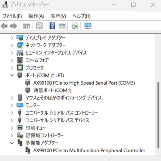Click the Device Manager title bar icon
Viewport: 161px width, 161px height.
5,5
